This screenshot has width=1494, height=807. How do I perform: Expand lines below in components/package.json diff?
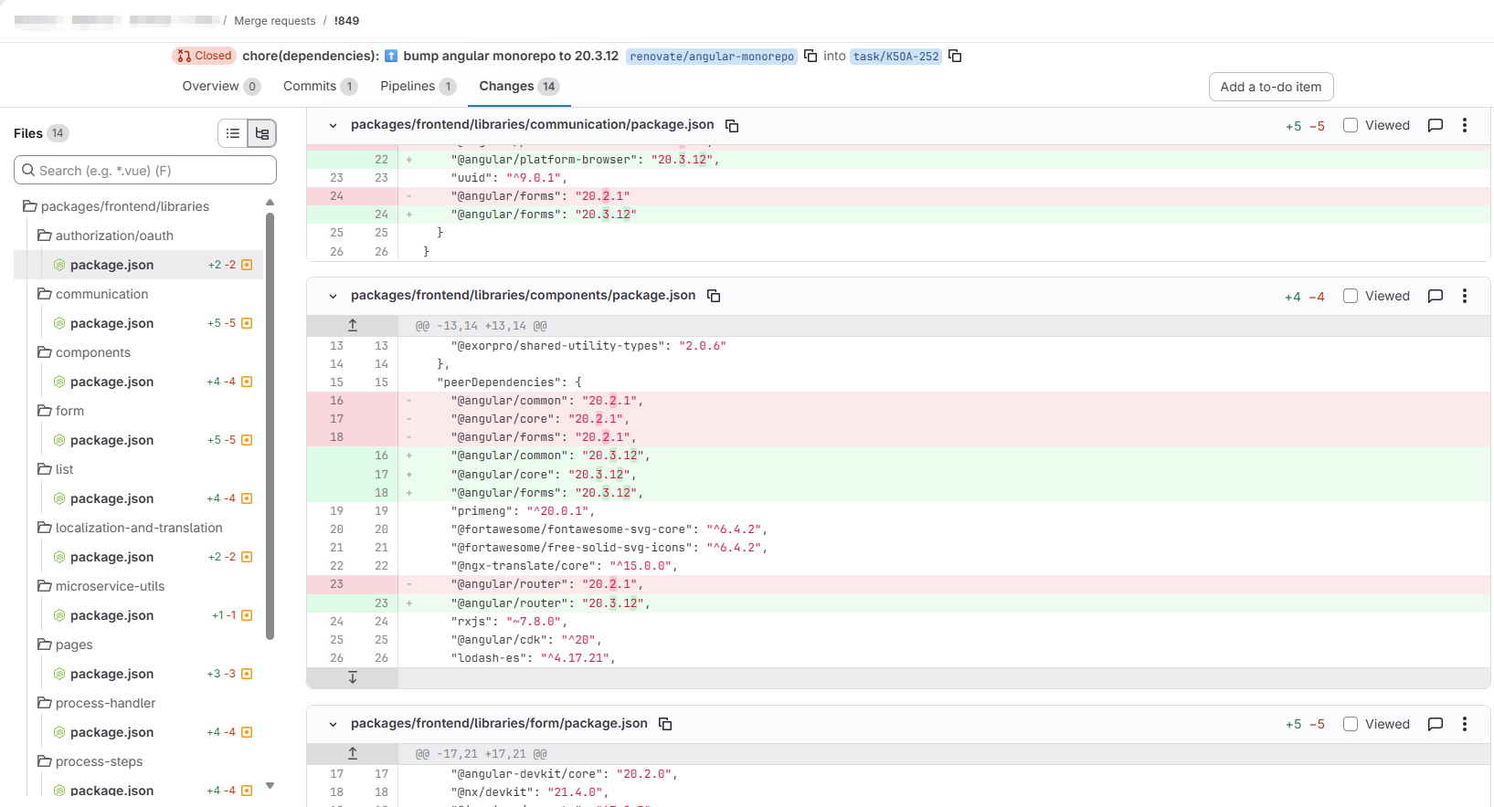tap(353, 677)
